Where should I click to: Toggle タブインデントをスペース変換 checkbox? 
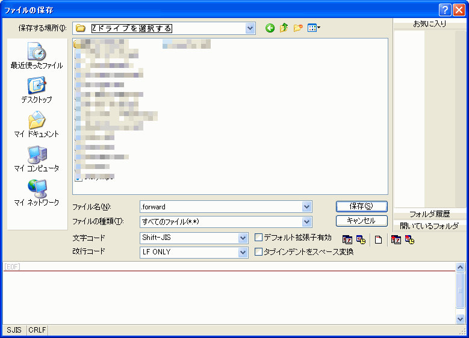pos(259,252)
